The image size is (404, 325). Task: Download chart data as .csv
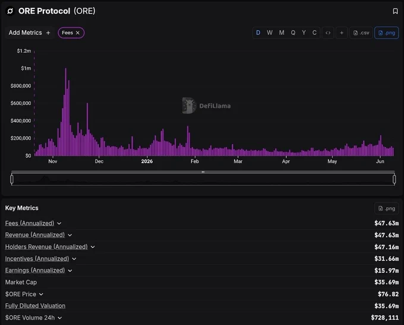pos(361,33)
